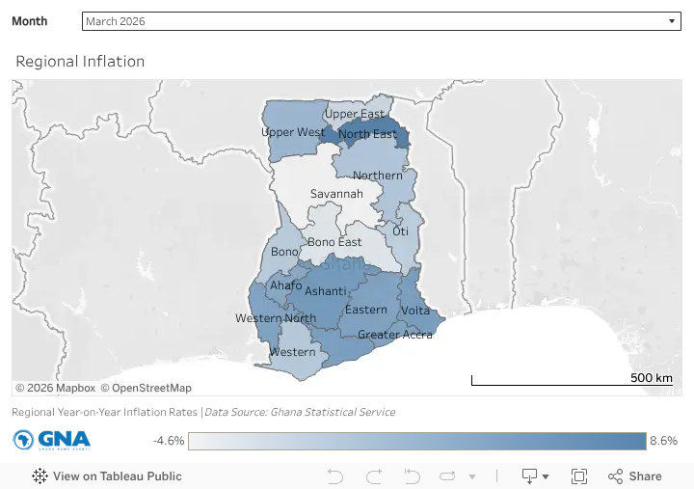Open the Mapbox attribution link
694x489 pixels.
(55, 388)
